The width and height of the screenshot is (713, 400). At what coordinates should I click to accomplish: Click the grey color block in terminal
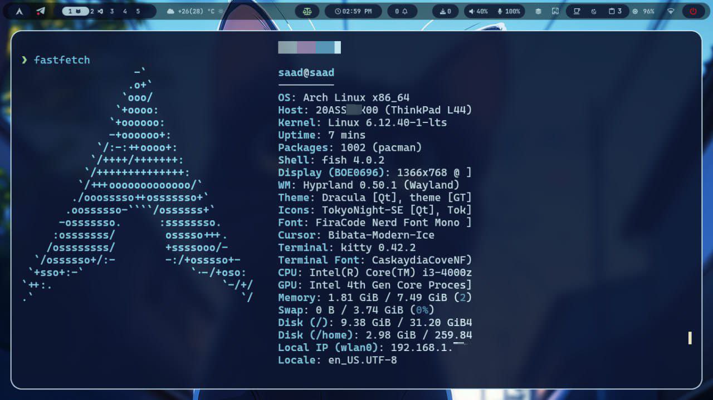pyautogui.click(x=287, y=47)
